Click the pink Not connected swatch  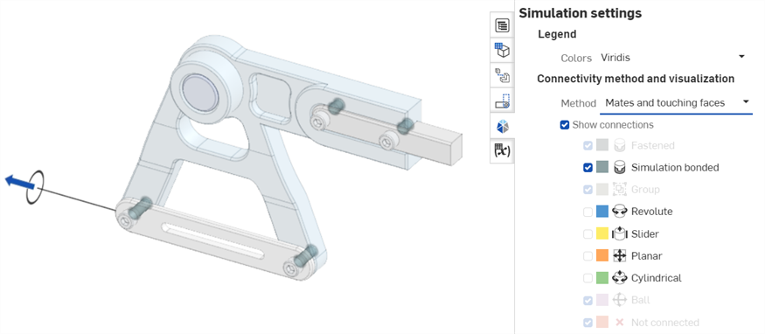tap(602, 323)
